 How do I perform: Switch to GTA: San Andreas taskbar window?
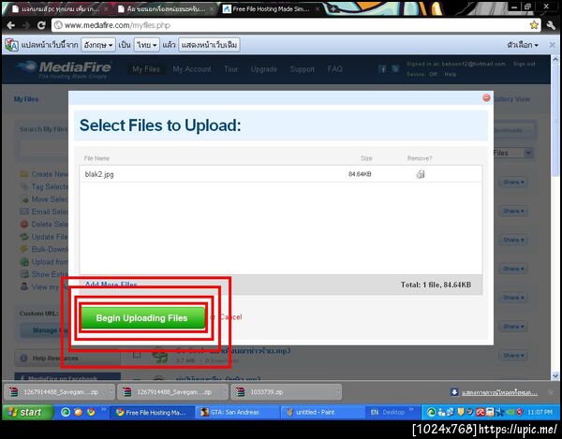tap(237, 412)
